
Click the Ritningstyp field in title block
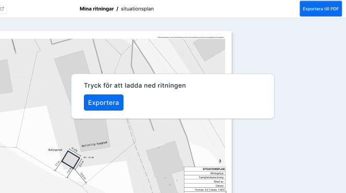(205, 173)
